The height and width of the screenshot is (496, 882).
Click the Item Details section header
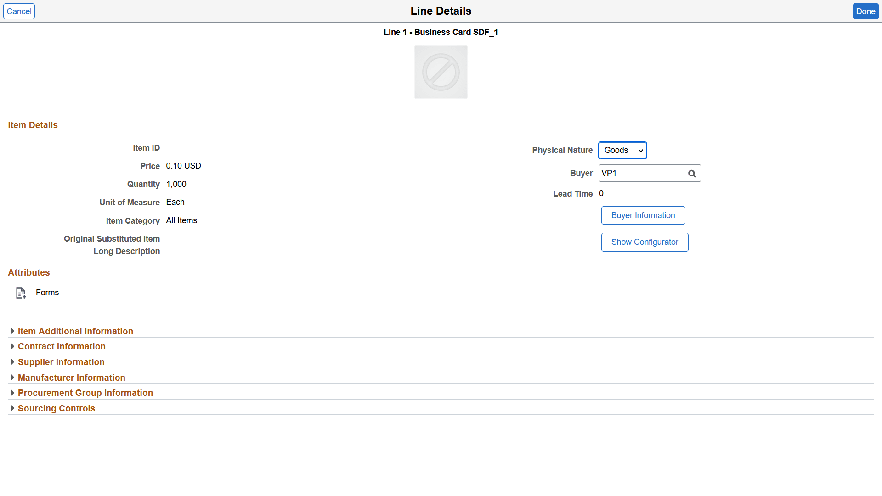(33, 125)
